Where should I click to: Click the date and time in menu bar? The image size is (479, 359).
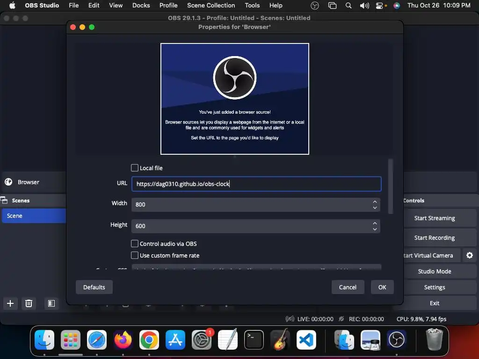[439, 5]
